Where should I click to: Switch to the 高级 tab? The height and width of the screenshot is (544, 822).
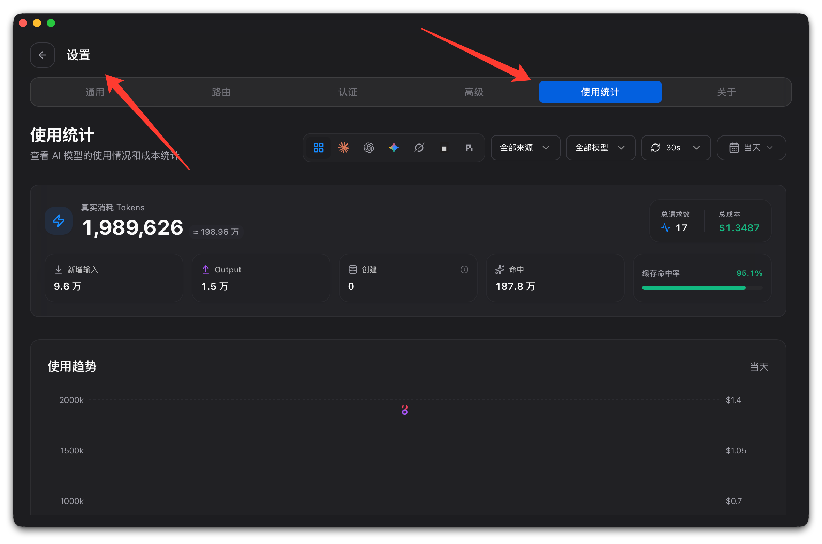(x=474, y=92)
